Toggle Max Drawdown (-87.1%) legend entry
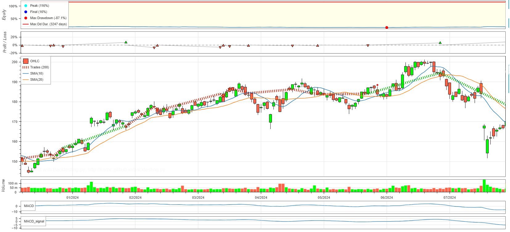This screenshot has height=232, width=510. coord(48,18)
